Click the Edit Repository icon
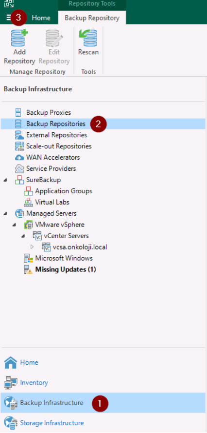Viewport: 207px width, 433px height. [54, 38]
